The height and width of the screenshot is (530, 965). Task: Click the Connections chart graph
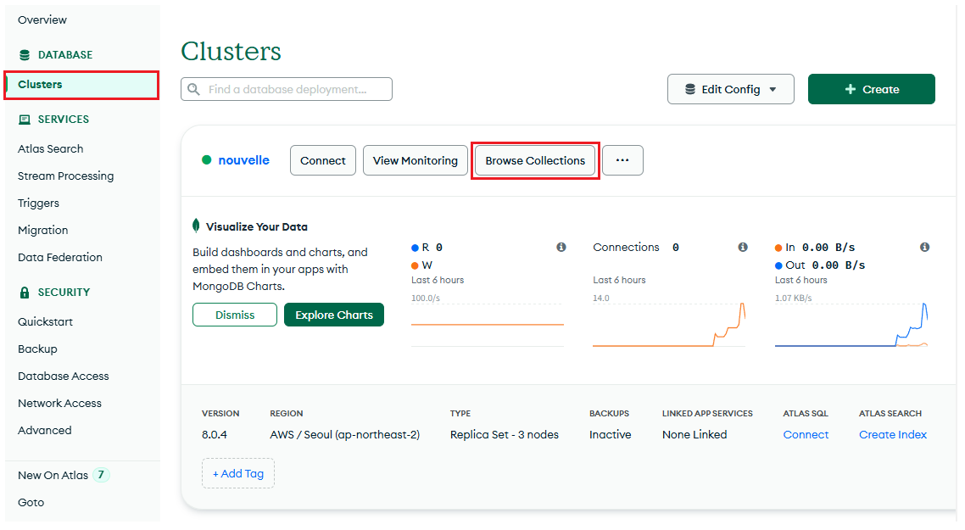(669, 325)
